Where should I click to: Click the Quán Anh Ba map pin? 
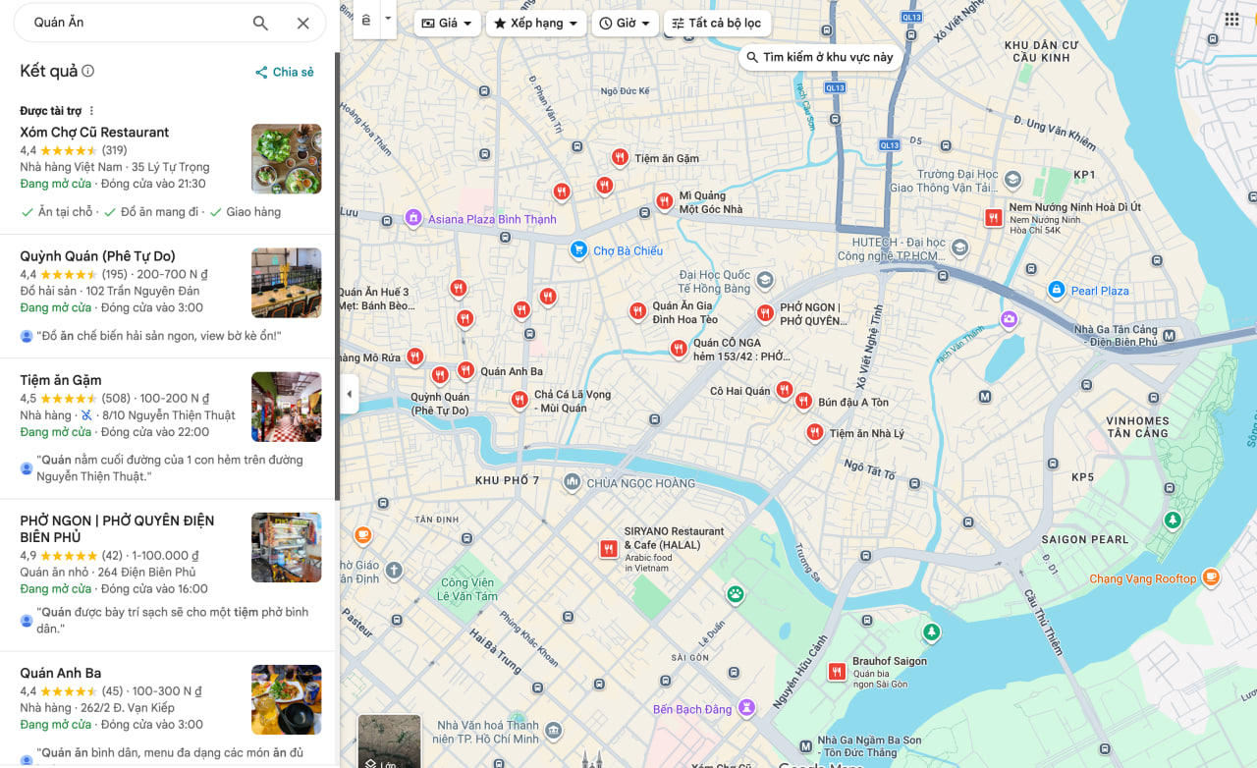click(x=465, y=371)
